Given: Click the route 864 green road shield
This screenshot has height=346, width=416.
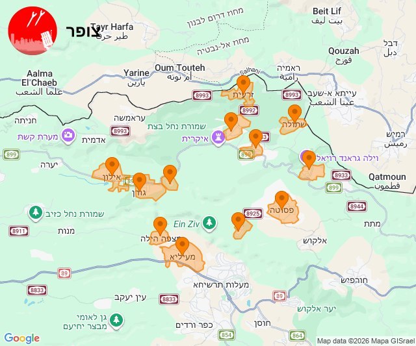Looking at the screenshot, I should click(297, 336).
